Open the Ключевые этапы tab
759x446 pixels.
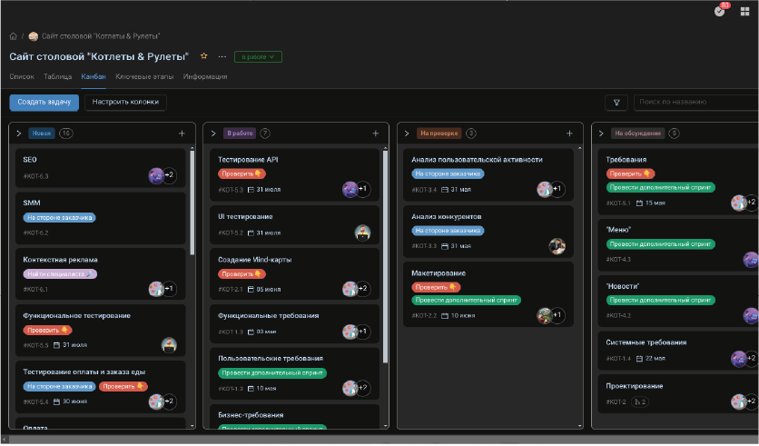(x=144, y=76)
